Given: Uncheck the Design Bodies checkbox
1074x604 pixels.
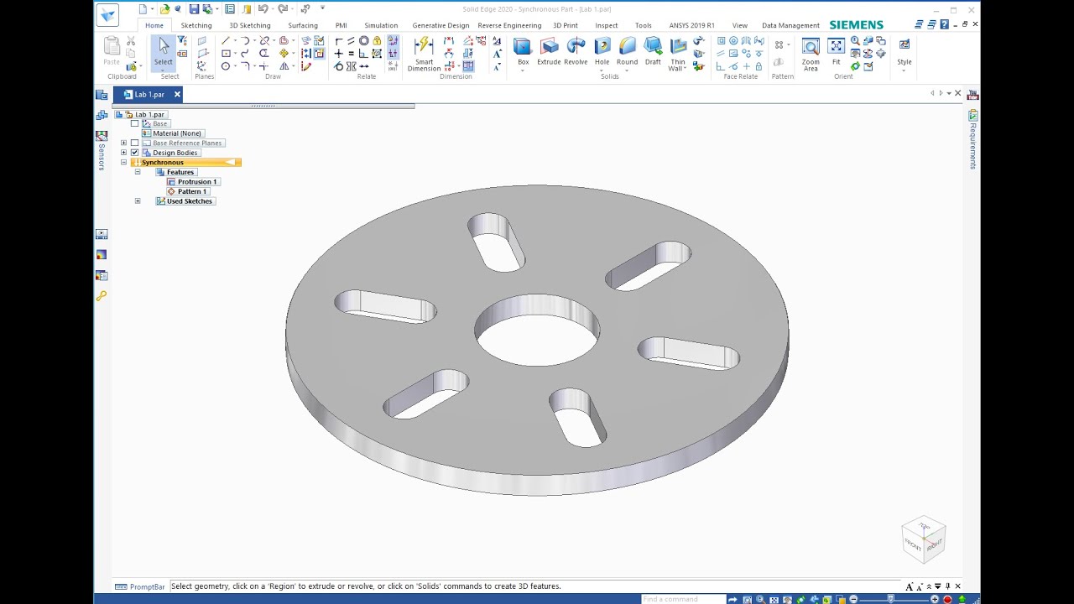Looking at the screenshot, I should tap(134, 153).
